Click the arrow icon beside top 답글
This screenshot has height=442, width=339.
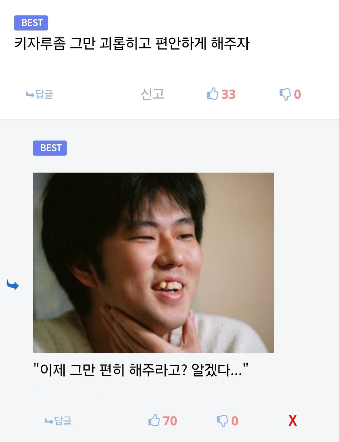pos(30,94)
